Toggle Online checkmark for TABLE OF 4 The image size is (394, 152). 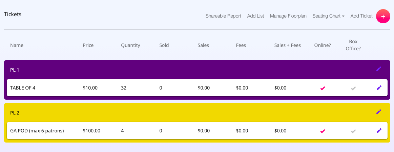[x=323, y=88]
